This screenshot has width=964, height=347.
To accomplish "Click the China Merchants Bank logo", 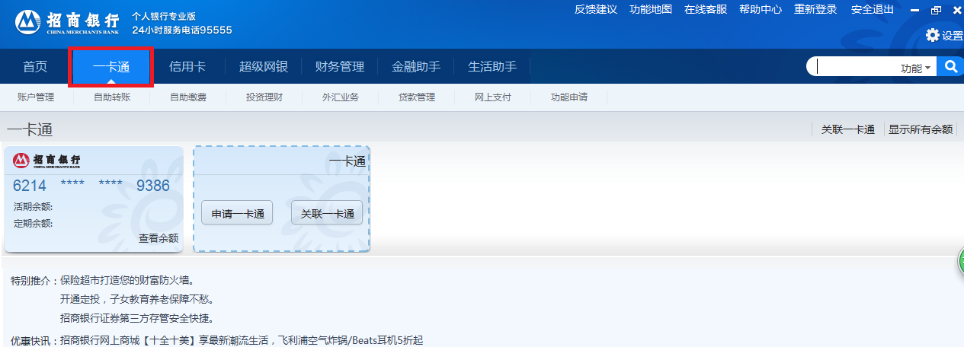I will pos(67,23).
